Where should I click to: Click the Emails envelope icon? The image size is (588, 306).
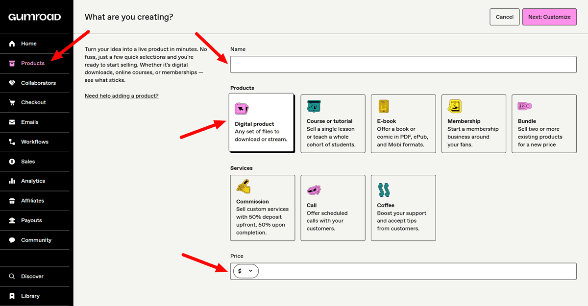[12, 122]
